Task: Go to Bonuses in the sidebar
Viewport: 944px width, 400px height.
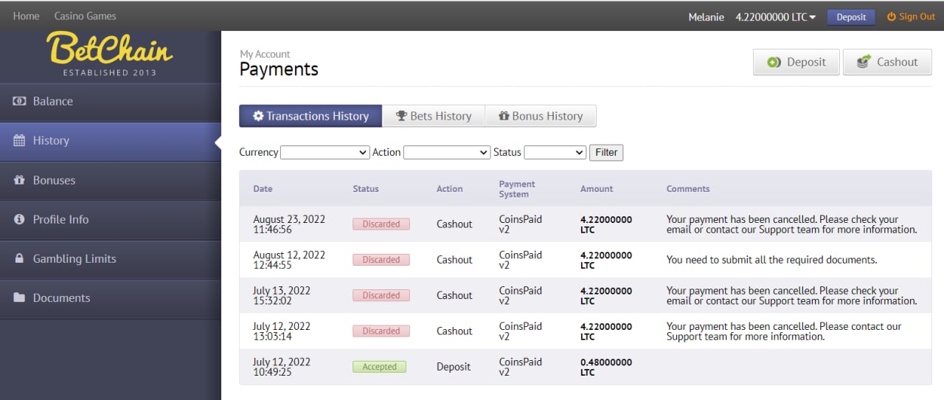Action: [x=111, y=181]
